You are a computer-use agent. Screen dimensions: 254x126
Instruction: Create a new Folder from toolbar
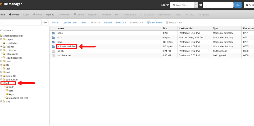click(x=14, y=14)
